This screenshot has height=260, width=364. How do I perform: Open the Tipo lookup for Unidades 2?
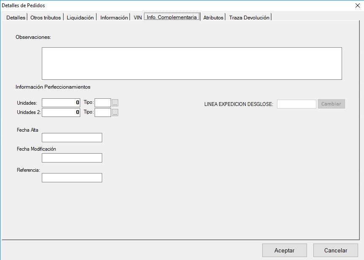coord(115,112)
